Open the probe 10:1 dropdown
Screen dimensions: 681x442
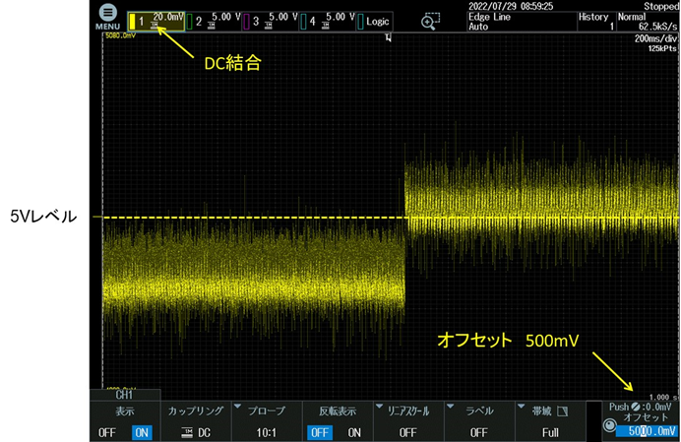tap(267, 421)
